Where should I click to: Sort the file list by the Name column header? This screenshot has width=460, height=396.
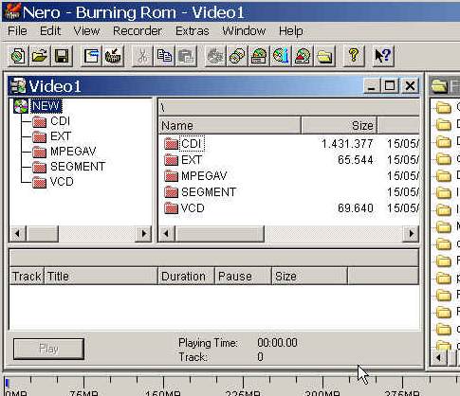(x=230, y=126)
